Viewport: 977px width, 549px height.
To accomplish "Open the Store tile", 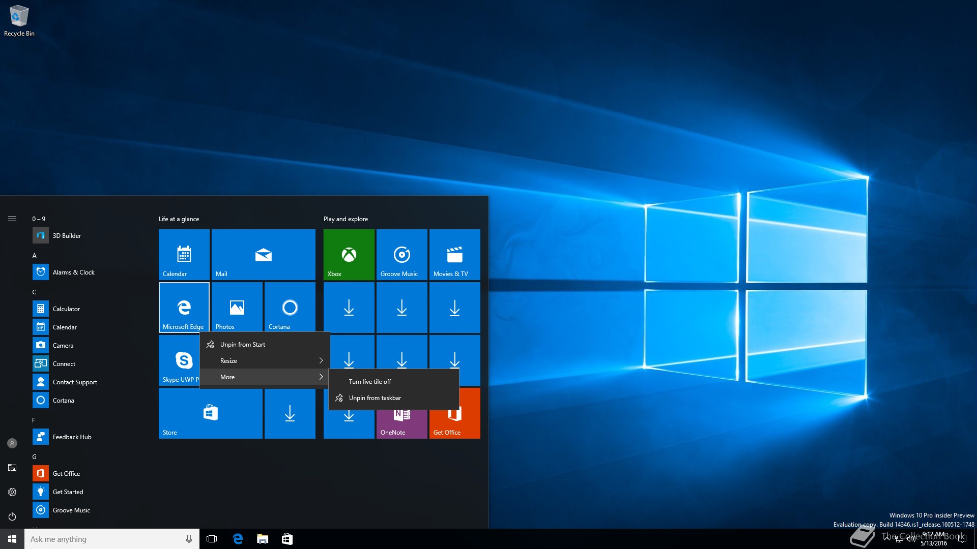I will tap(211, 413).
